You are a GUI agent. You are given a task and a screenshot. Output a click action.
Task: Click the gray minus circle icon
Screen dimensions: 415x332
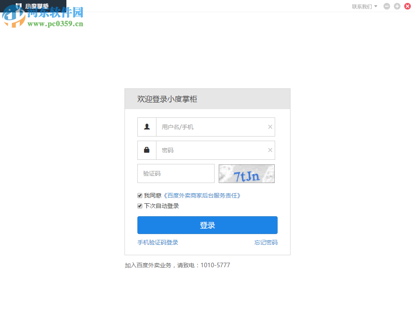click(386, 6)
